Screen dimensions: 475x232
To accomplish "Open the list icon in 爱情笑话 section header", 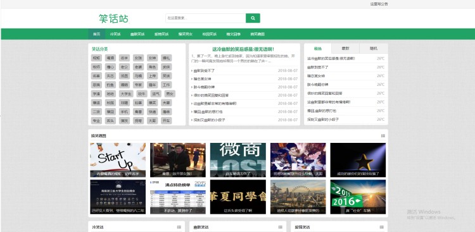I will coord(382,227).
